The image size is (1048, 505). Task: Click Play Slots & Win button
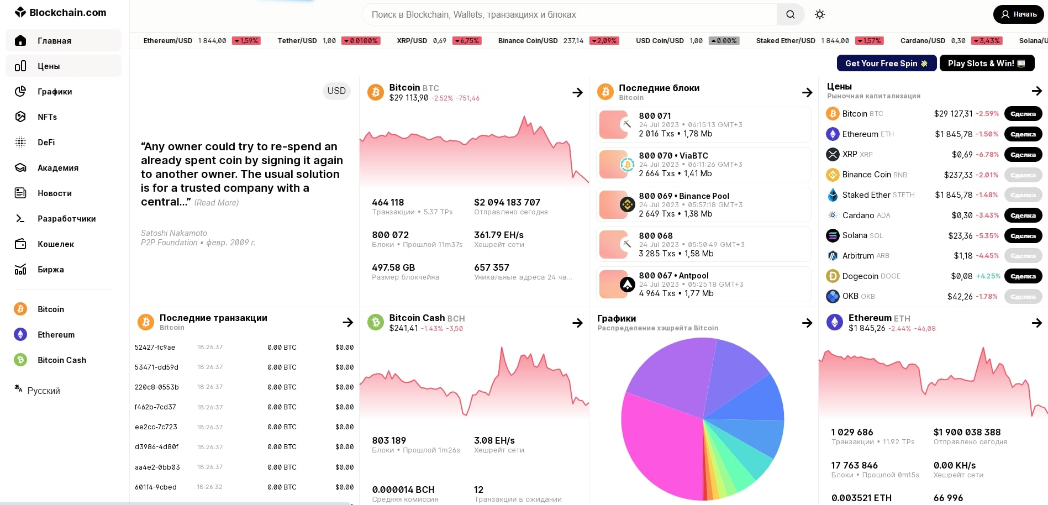click(x=987, y=63)
